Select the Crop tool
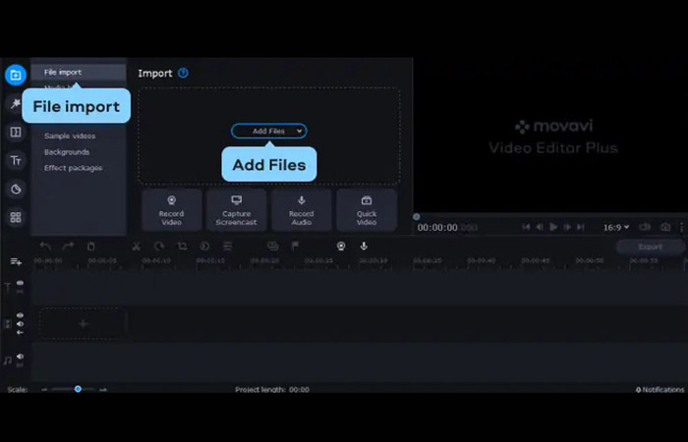Viewport: 688px width, 442px height. pyautogui.click(x=182, y=247)
